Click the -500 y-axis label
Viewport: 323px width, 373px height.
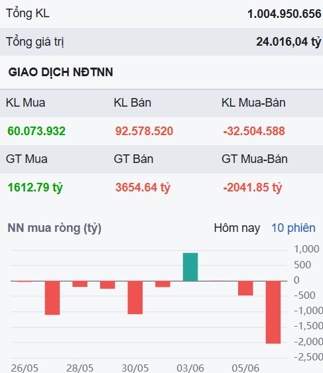304,295
